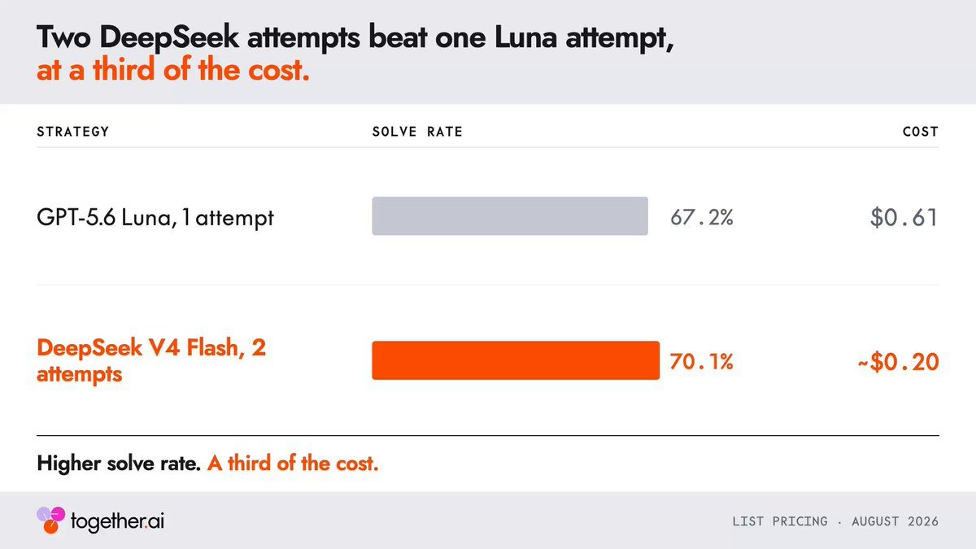Viewport: 976px width, 549px height.
Task: Click the 70.1% solve rate value
Action: (x=702, y=362)
